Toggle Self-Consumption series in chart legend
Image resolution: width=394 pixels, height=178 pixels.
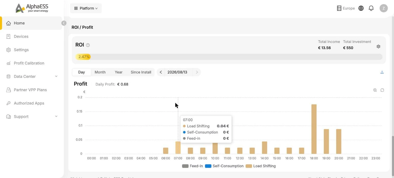[224, 166]
